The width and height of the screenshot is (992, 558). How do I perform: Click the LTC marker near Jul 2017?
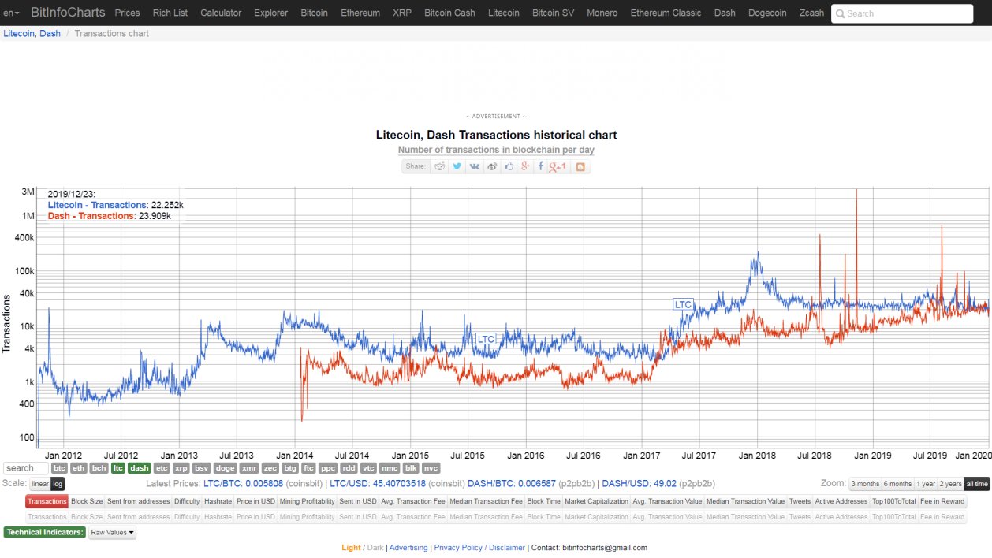pyautogui.click(x=683, y=303)
